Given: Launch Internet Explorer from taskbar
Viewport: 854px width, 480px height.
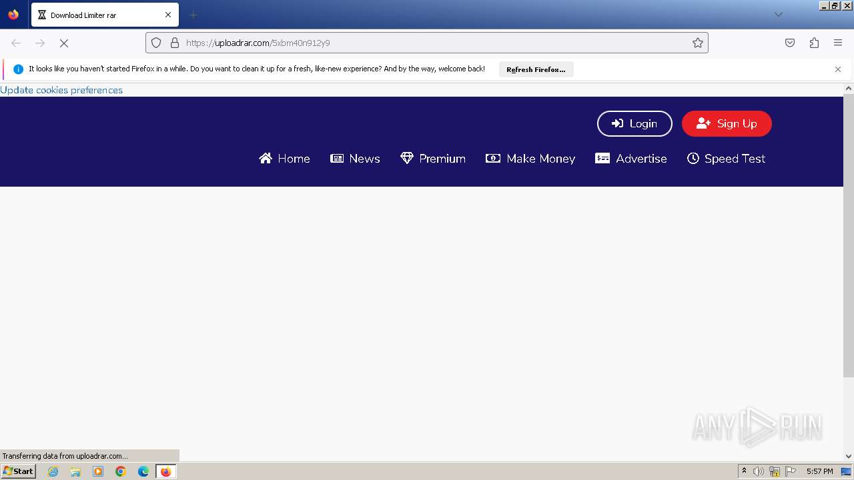Looking at the screenshot, I should (x=53, y=471).
